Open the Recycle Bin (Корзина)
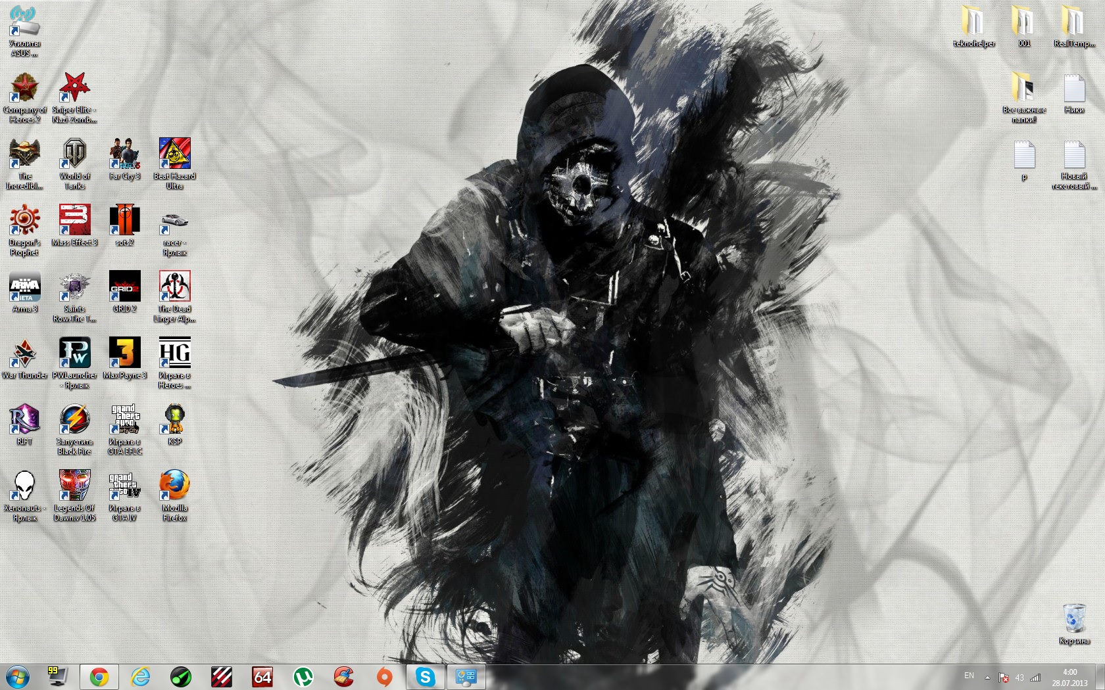The width and height of the screenshot is (1105, 690). click(x=1074, y=624)
